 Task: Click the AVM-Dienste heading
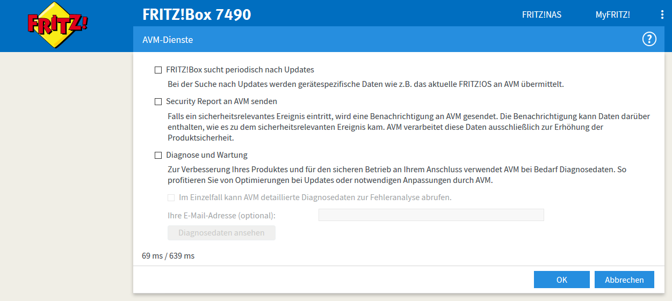point(168,40)
